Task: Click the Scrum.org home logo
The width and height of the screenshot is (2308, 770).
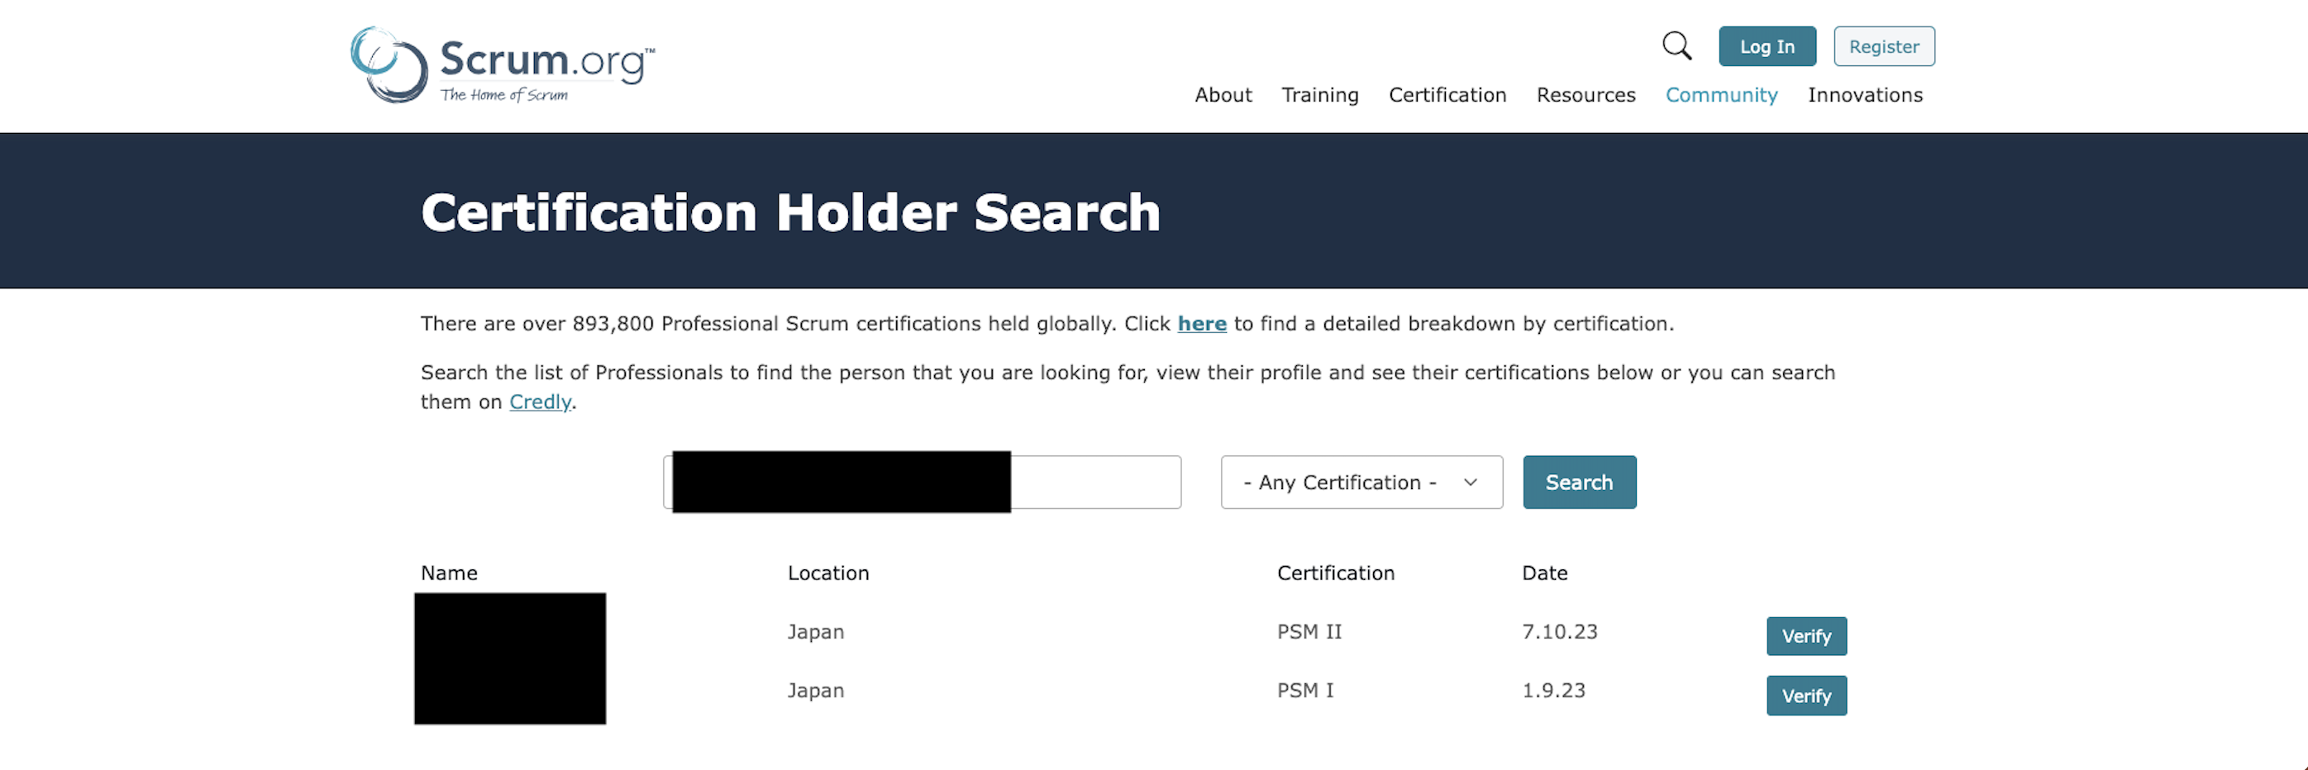Action: pos(503,65)
